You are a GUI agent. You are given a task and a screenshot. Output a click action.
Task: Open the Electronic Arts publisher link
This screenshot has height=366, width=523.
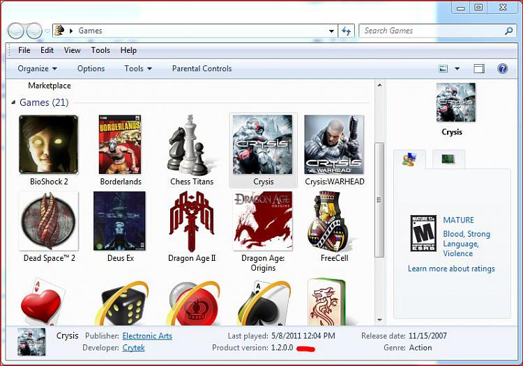point(147,336)
